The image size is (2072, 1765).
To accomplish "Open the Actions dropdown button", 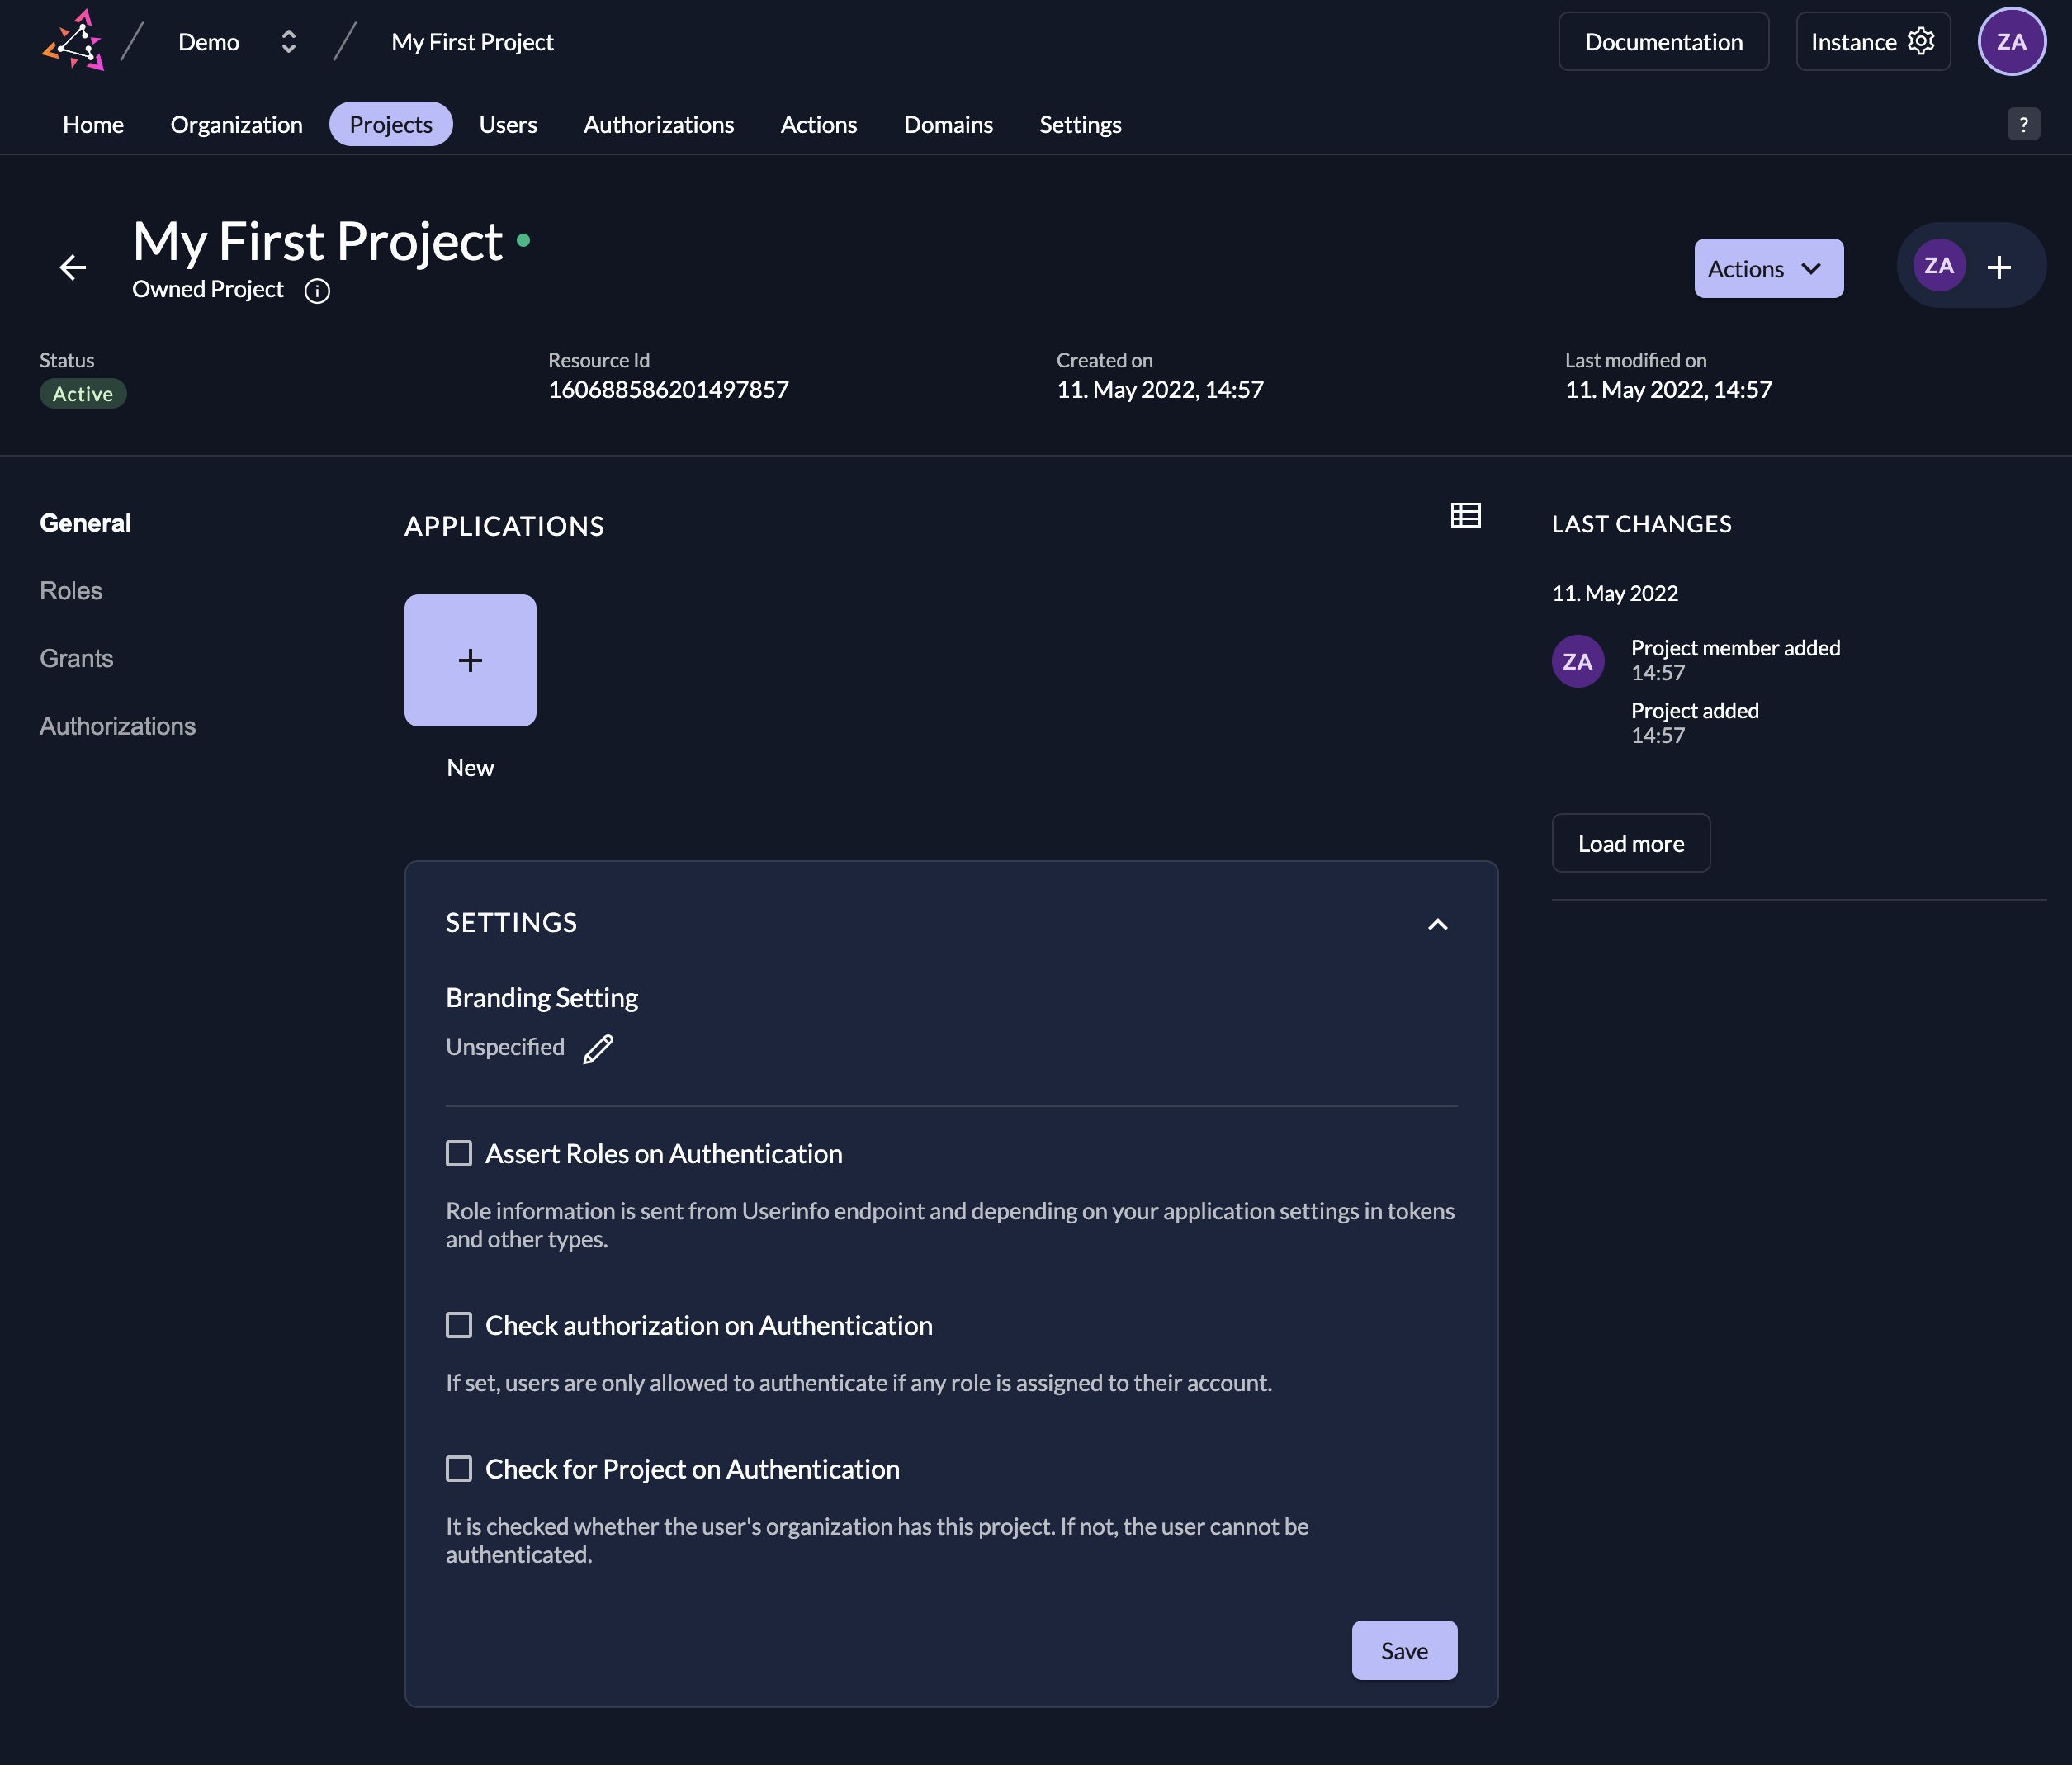I will 1767,268.
